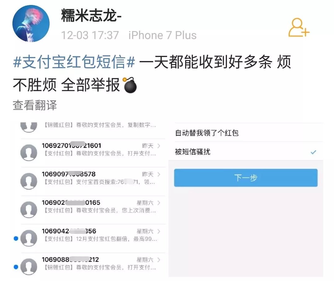Select the 被短信骚扰 option
Viewport: 334px width, 281px height.
pos(246,151)
